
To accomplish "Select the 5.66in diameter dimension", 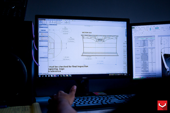I will click(x=88, y=57).
